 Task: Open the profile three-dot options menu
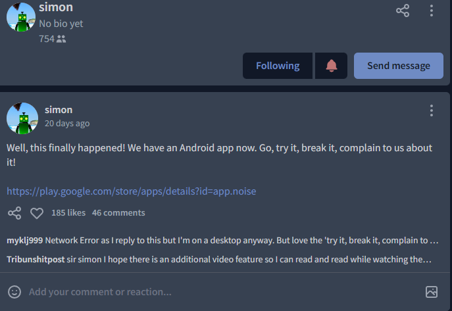(x=431, y=11)
